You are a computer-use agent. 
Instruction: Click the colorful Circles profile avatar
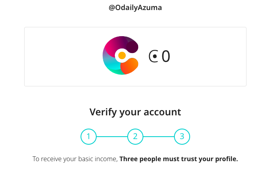click(x=120, y=55)
